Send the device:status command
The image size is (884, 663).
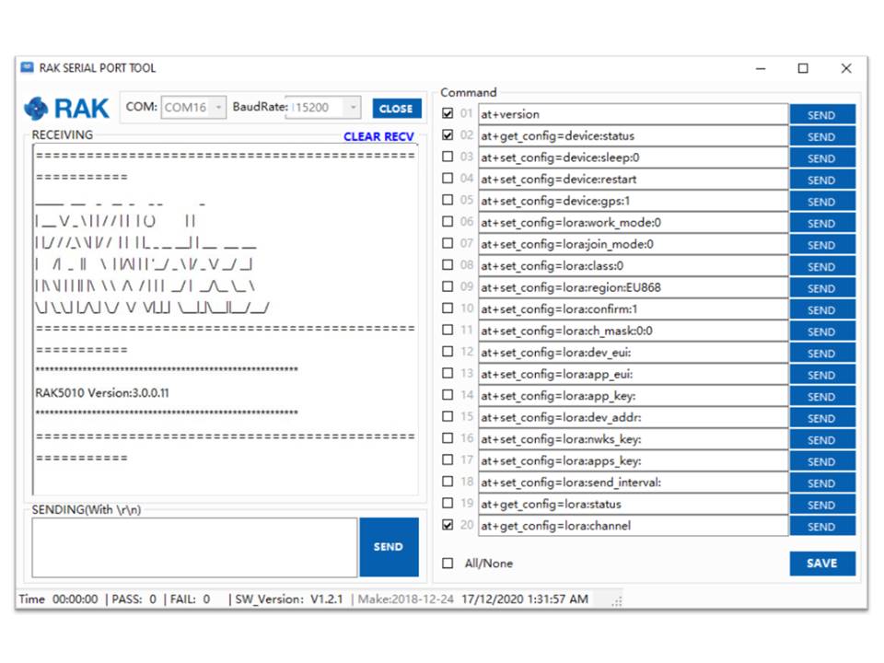[822, 136]
